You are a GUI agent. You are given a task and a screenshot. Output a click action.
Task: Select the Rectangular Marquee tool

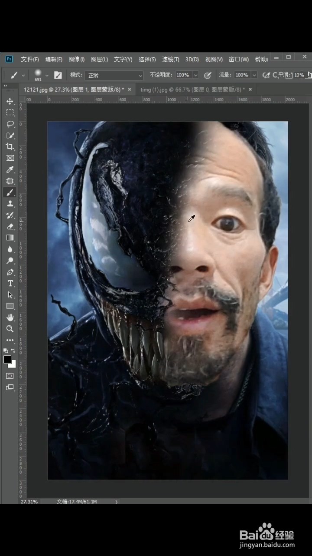10,113
